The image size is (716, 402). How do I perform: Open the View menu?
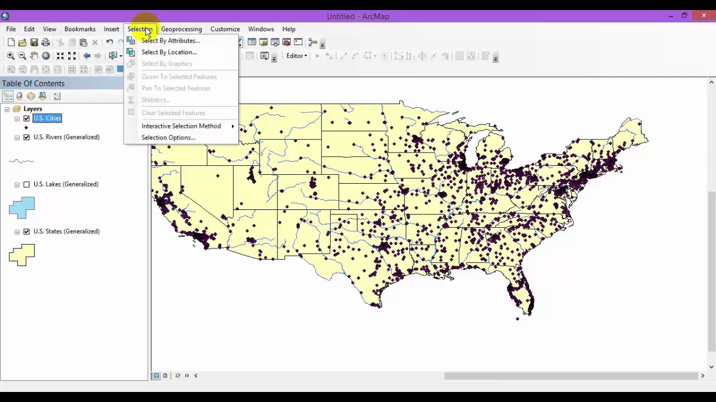49,29
